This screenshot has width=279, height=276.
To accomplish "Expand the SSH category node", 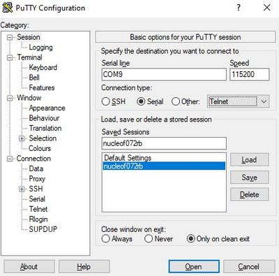I will (22, 189).
